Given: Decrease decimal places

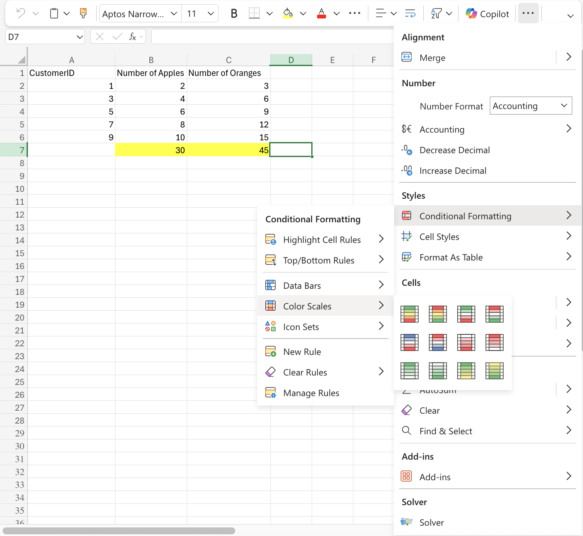Looking at the screenshot, I should coord(454,150).
